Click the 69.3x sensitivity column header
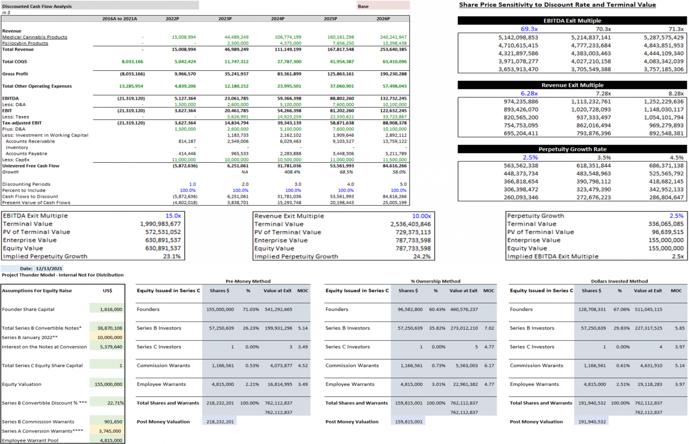689x444 pixels. click(x=529, y=29)
